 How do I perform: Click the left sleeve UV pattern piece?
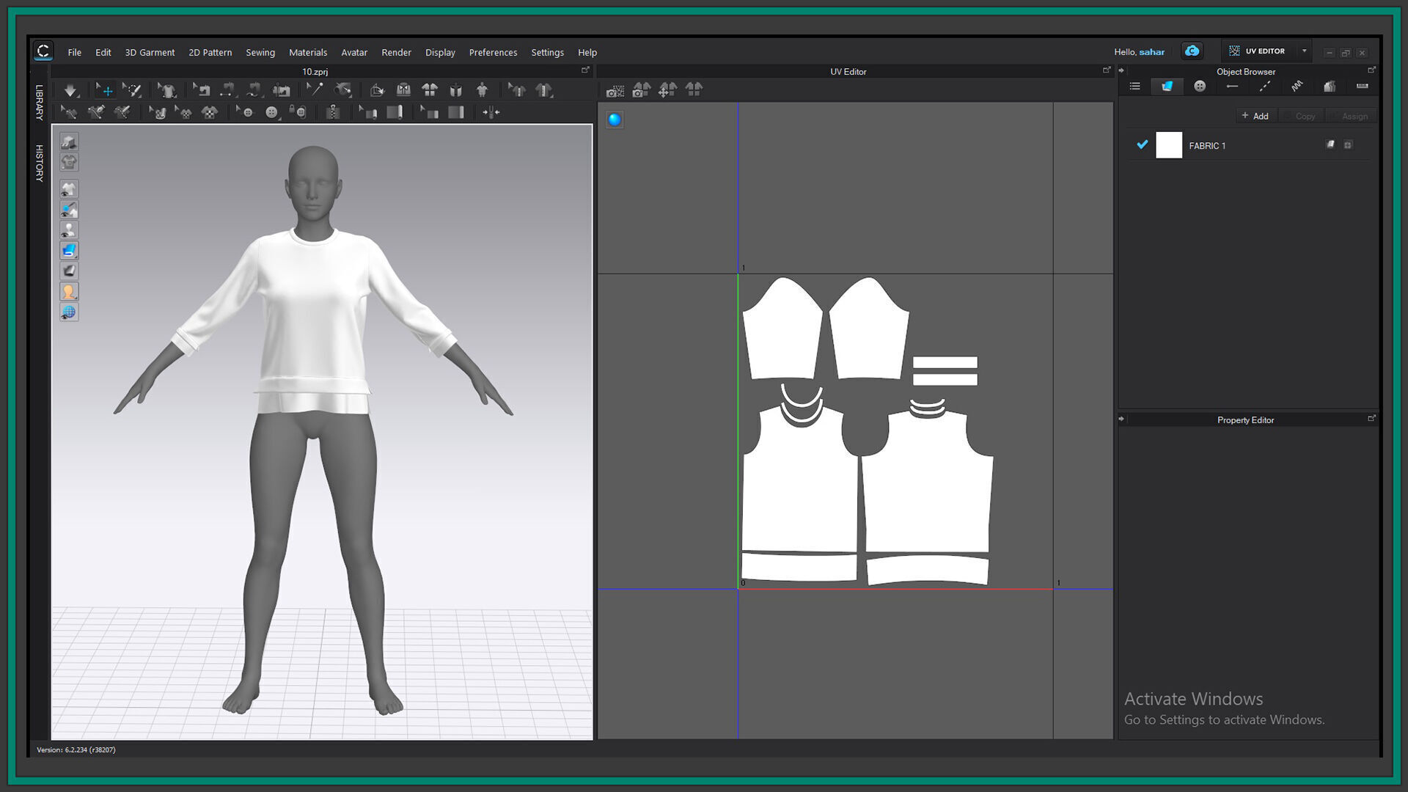coord(782,330)
